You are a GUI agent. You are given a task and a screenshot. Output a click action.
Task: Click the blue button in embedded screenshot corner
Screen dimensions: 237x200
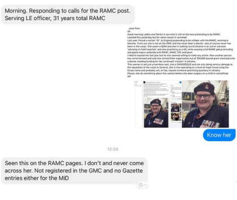point(181,82)
